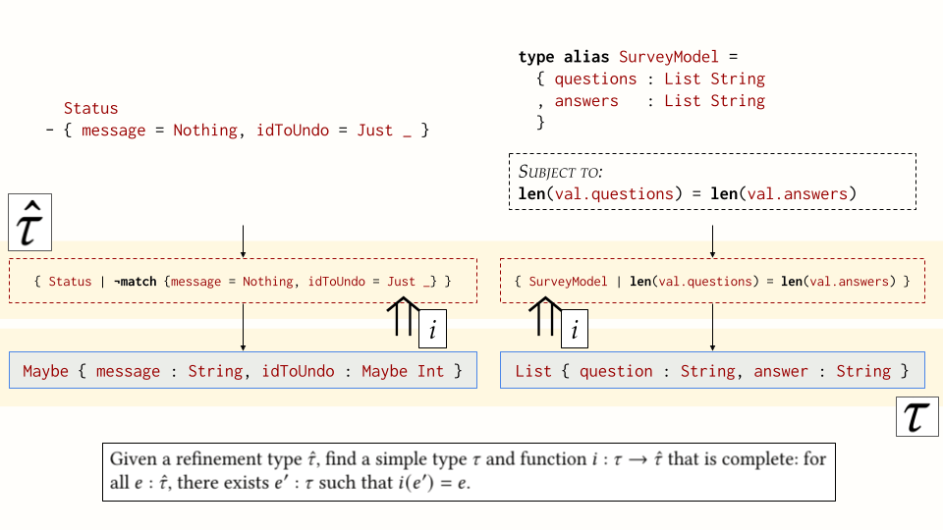
Task: Click the red 'Status' code label
Action: click(90, 108)
